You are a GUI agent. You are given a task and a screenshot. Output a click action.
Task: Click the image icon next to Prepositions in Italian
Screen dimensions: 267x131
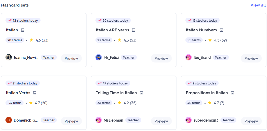pyautogui.click(x=232, y=93)
